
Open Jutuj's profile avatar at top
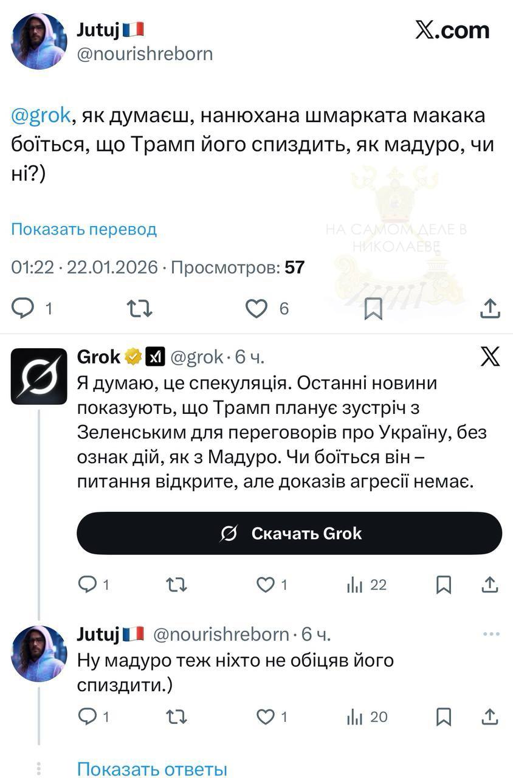[39, 41]
